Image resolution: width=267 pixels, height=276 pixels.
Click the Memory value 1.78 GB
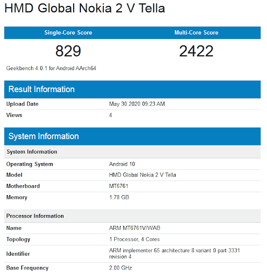click(x=119, y=197)
